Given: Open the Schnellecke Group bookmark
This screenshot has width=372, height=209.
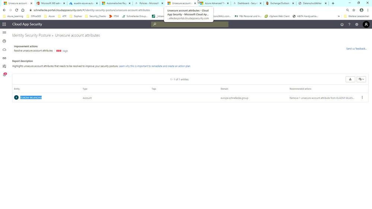Looking at the screenshot, I should tap(135, 16).
